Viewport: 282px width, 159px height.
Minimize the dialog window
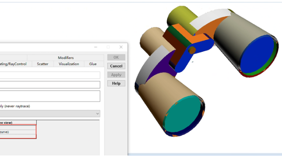tap(96, 47)
